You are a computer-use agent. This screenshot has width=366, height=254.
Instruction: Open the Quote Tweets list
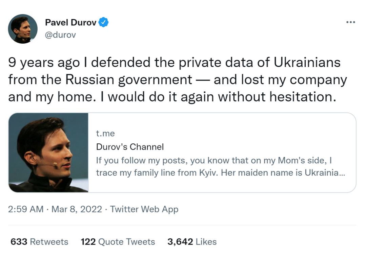tap(126, 242)
